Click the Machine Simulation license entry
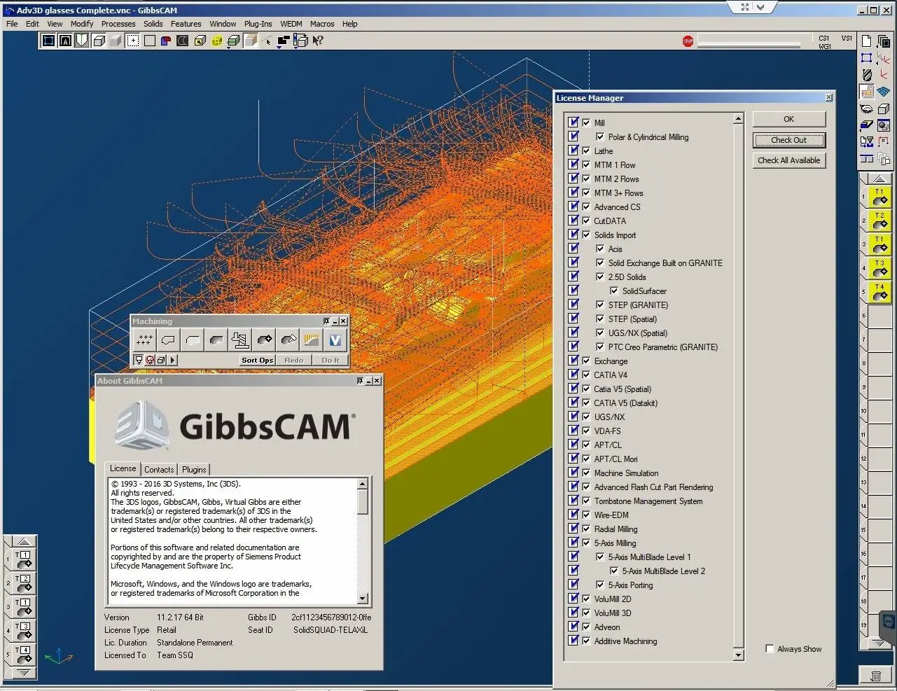This screenshot has width=897, height=691. coord(626,473)
